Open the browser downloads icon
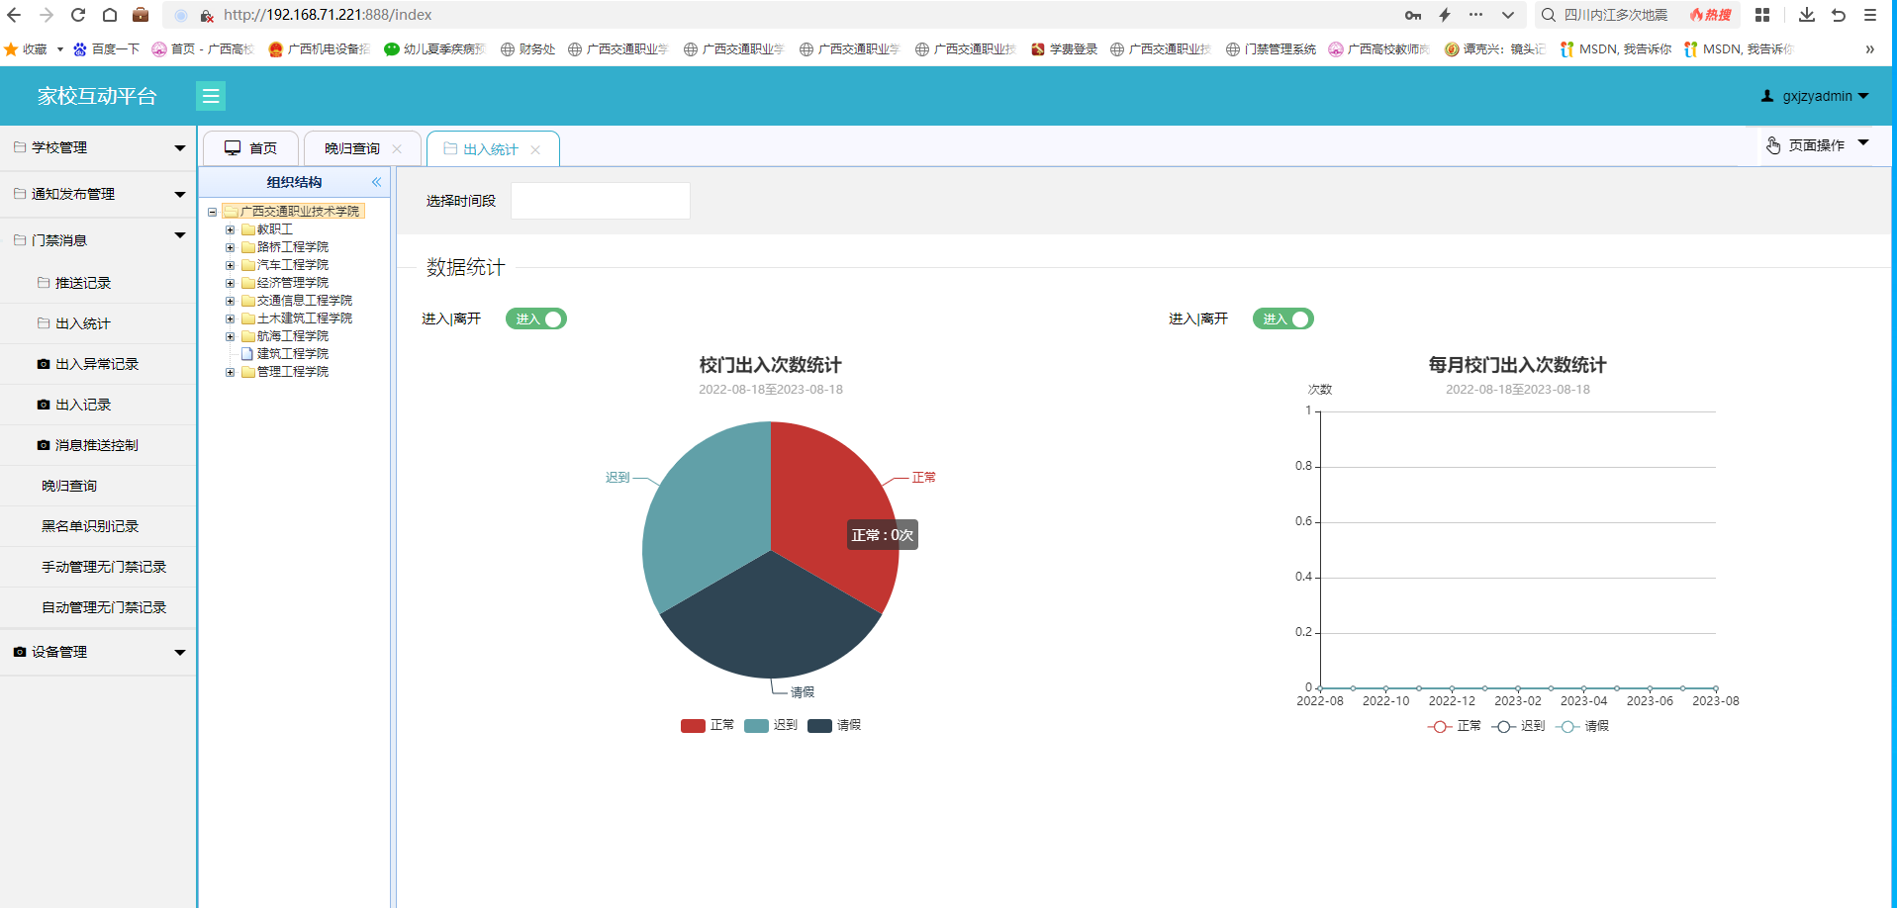Image resolution: width=1897 pixels, height=908 pixels. pos(1806,15)
